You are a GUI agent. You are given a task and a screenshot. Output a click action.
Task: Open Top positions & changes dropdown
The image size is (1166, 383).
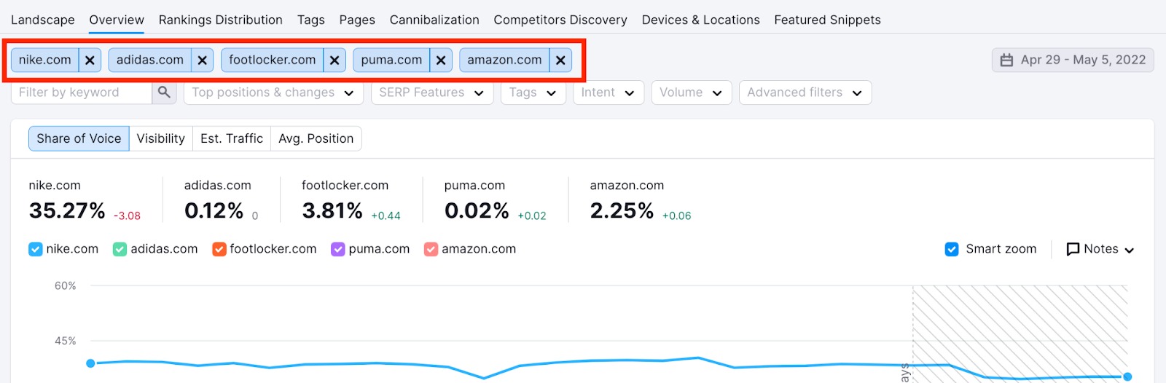(273, 92)
